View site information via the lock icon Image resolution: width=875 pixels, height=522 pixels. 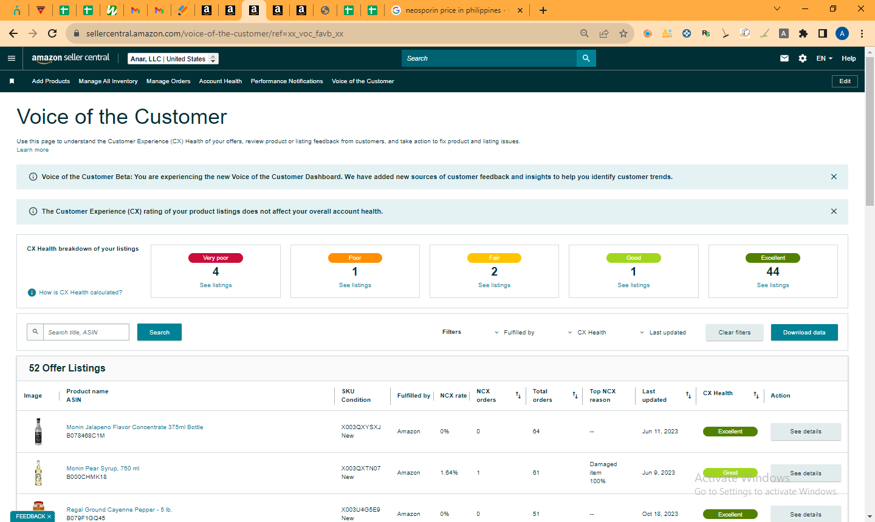coord(77,33)
